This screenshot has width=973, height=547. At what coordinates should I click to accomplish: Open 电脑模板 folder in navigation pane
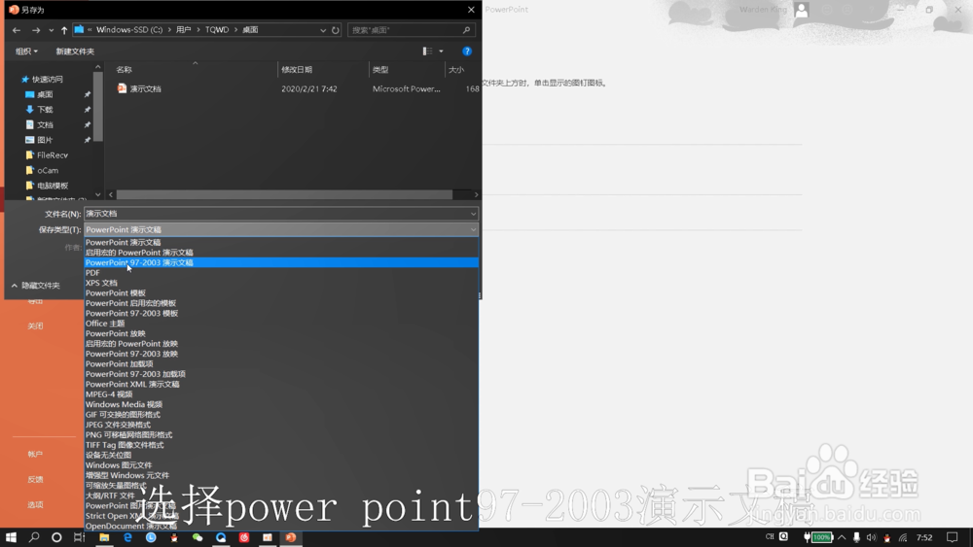tap(53, 186)
